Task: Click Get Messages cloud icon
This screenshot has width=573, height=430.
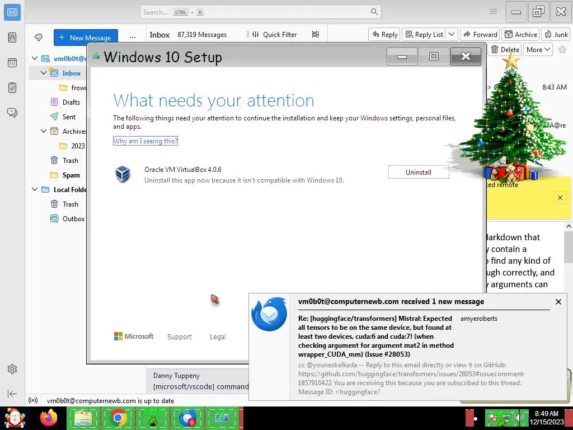Action: pos(39,38)
